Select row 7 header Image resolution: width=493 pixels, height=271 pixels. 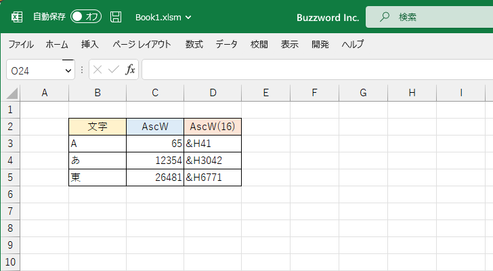coord(10,211)
